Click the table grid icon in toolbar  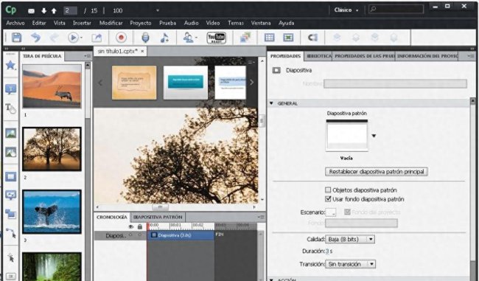click(x=269, y=38)
